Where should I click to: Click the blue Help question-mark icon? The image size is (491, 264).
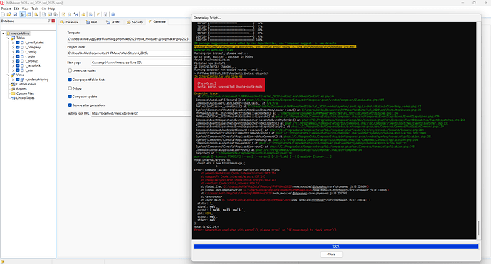112,14
